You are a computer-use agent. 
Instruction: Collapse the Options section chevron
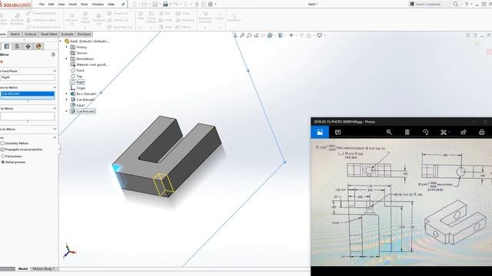point(55,137)
